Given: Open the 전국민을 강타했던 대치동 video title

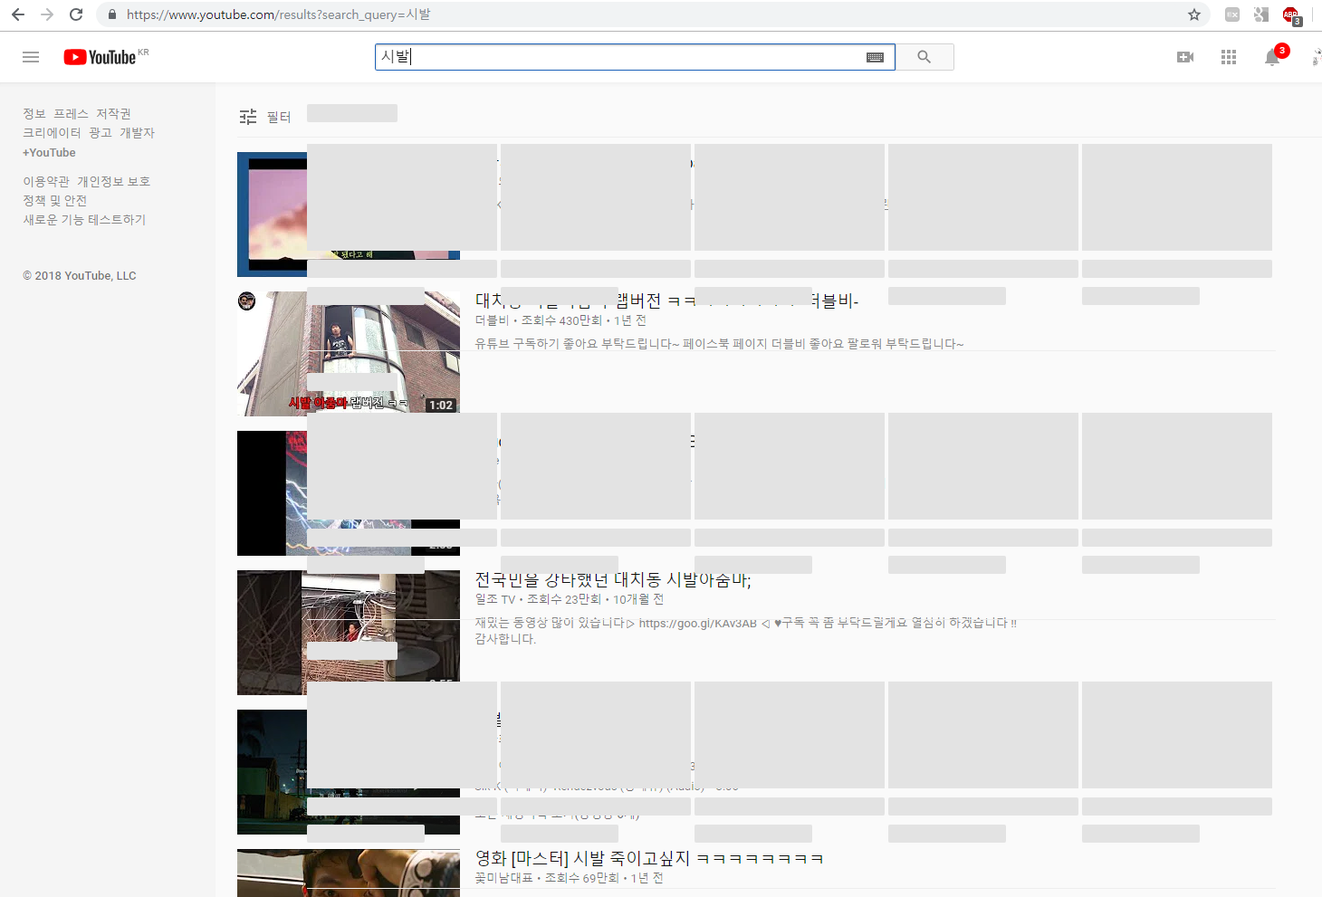Looking at the screenshot, I should [613, 579].
